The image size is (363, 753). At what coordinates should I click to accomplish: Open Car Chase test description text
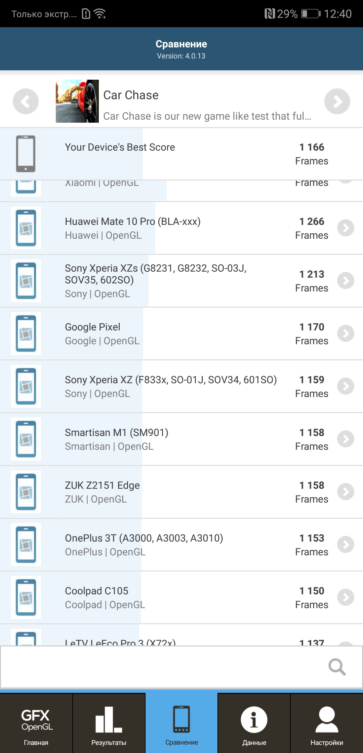pyautogui.click(x=207, y=116)
